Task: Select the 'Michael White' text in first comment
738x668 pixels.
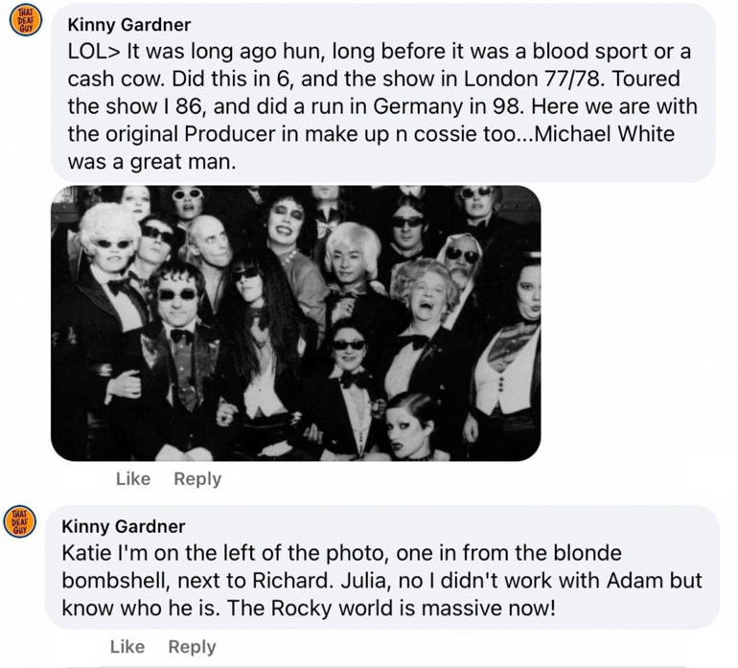Action: coord(605,134)
